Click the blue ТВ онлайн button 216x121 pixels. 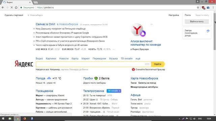[114, 91]
